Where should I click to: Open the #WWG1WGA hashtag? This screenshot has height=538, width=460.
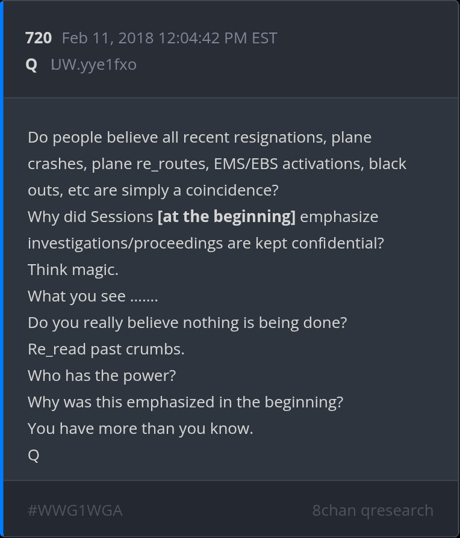coord(75,510)
